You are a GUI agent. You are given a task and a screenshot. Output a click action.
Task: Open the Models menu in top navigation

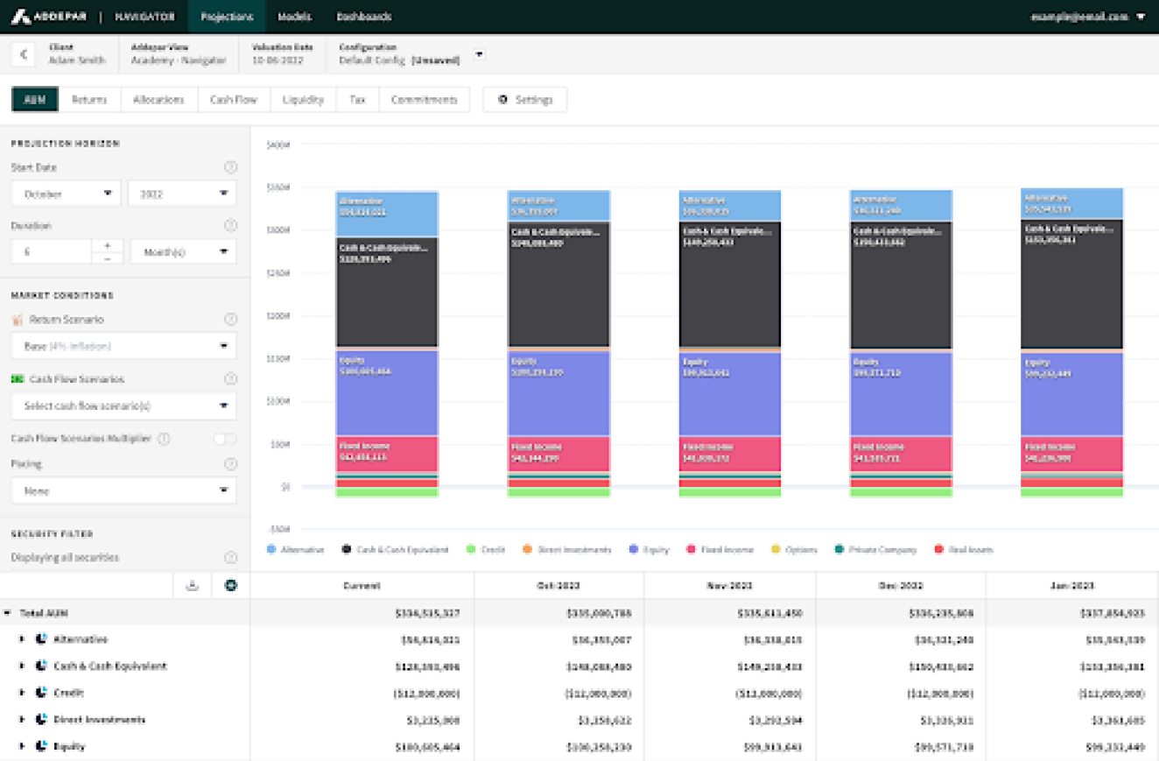294,17
